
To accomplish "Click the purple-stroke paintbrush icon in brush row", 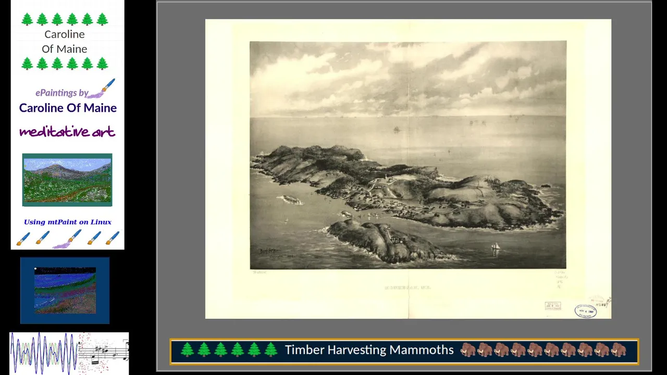I will click(67, 239).
